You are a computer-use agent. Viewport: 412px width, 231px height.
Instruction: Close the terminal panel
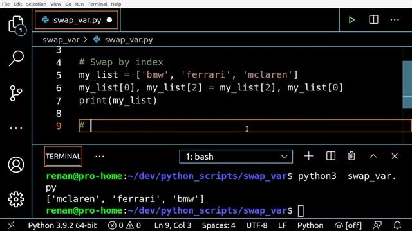[395, 156]
